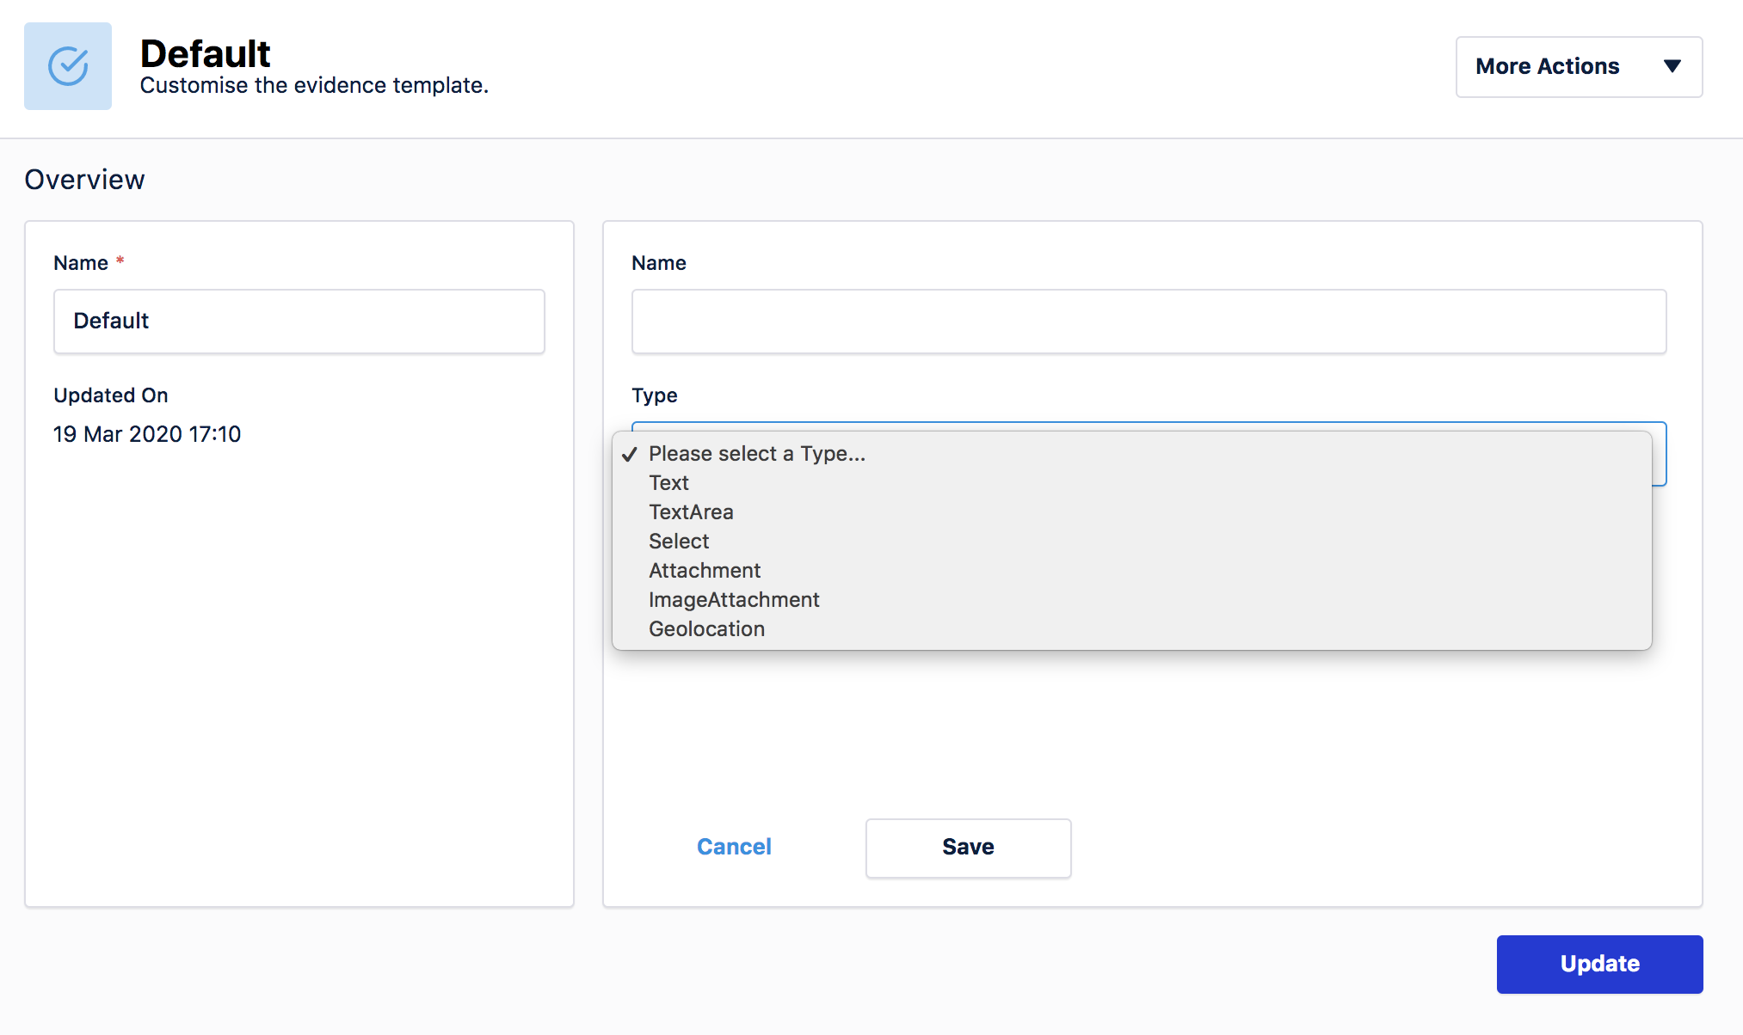Select 'Please select a Type...' placeholder option
Viewport: 1743px width, 1035px height.
1131,454
